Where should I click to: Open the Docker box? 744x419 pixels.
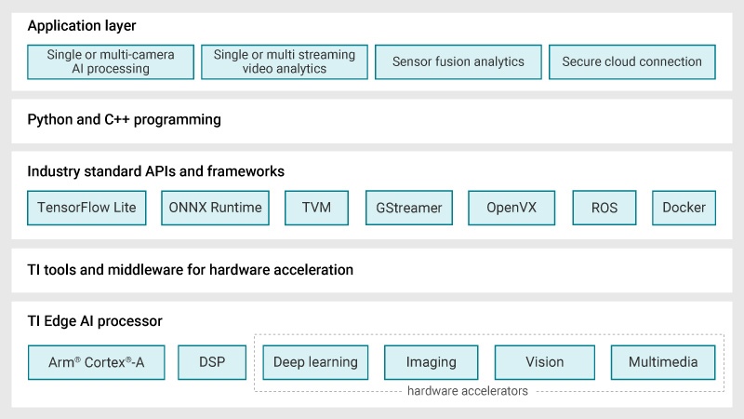tap(684, 207)
